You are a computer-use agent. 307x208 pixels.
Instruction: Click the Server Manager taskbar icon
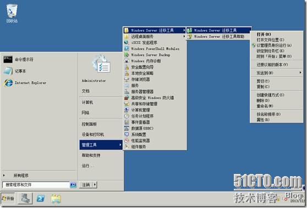tap(25, 198)
